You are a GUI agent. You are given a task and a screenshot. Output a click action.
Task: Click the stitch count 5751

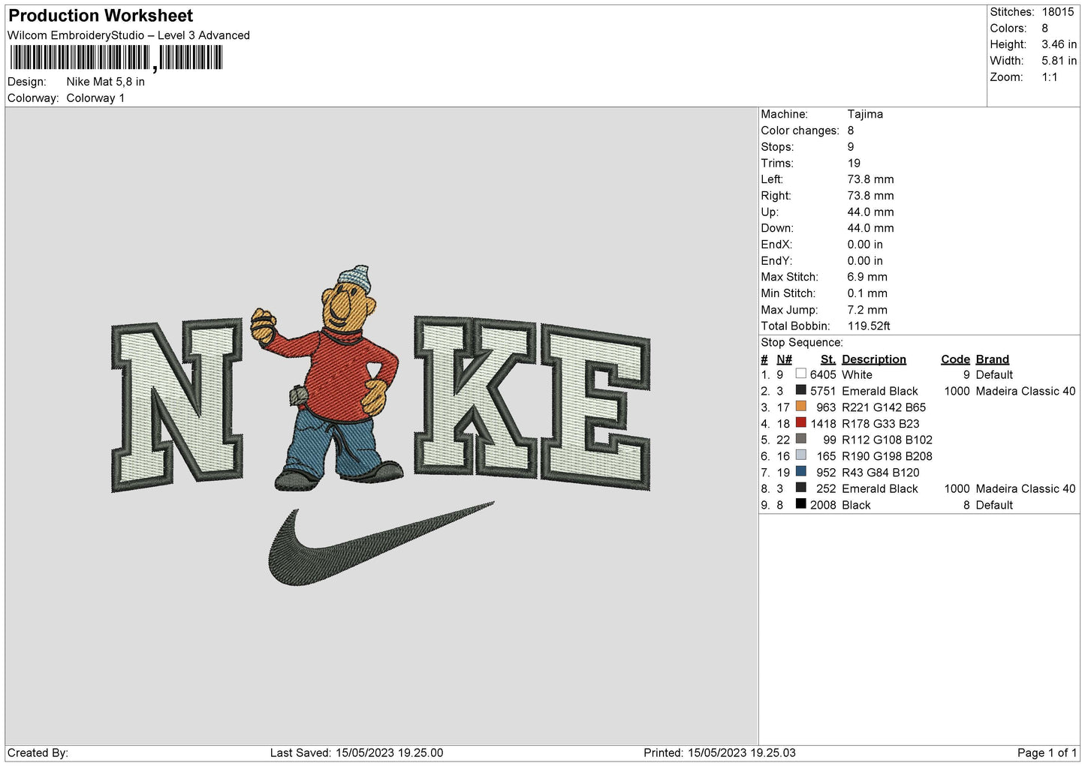[x=823, y=391]
